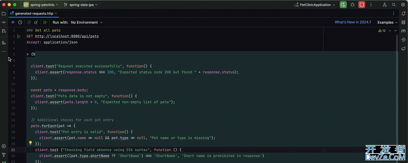Open spring-petclinic project dropdown
408x163 pixels.
(41, 5)
